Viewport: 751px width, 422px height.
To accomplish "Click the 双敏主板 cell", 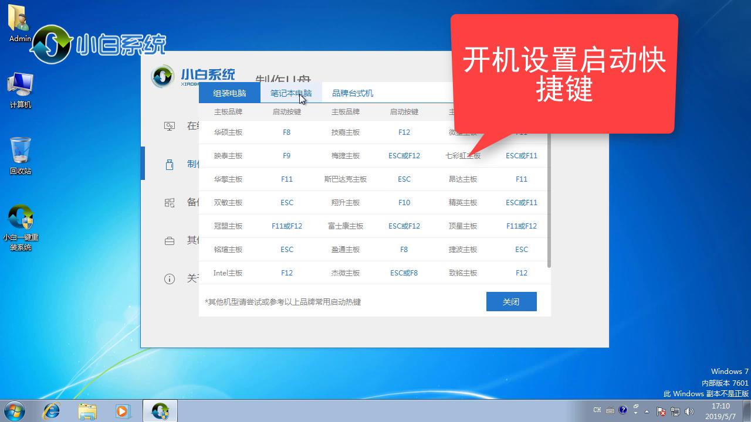I will (228, 202).
